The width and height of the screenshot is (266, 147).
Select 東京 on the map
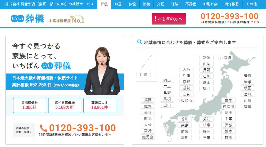pyautogui.click(x=228, y=100)
